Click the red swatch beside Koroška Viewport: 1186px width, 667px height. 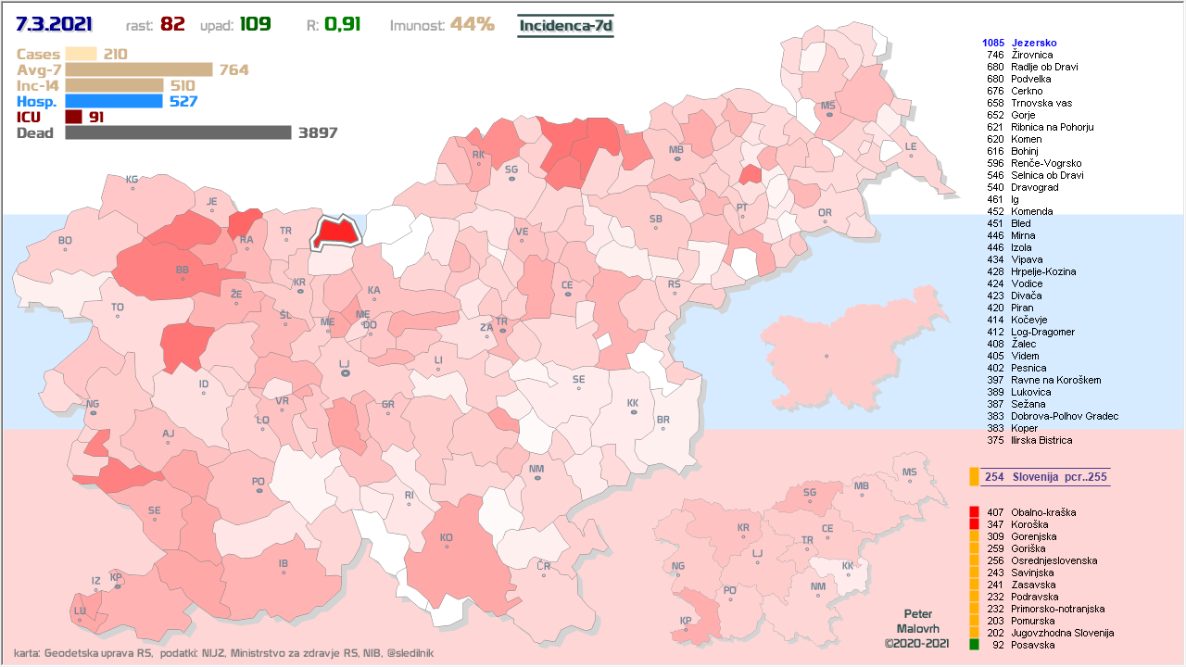[x=974, y=524]
